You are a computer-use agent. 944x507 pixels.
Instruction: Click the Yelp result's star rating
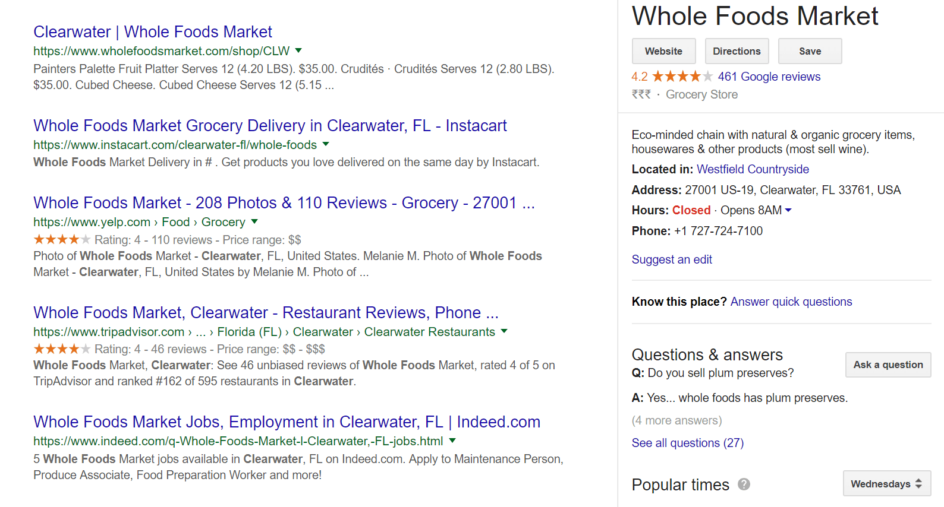click(x=61, y=239)
